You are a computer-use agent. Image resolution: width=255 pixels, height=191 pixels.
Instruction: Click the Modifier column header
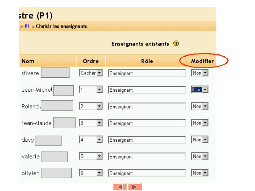click(202, 60)
